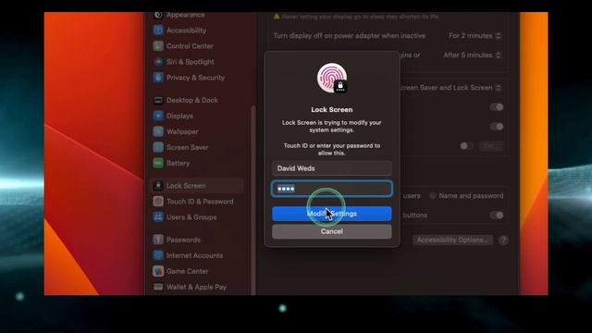Toggle the switch beside the Set button
592x333 pixels.
pyautogui.click(x=466, y=146)
